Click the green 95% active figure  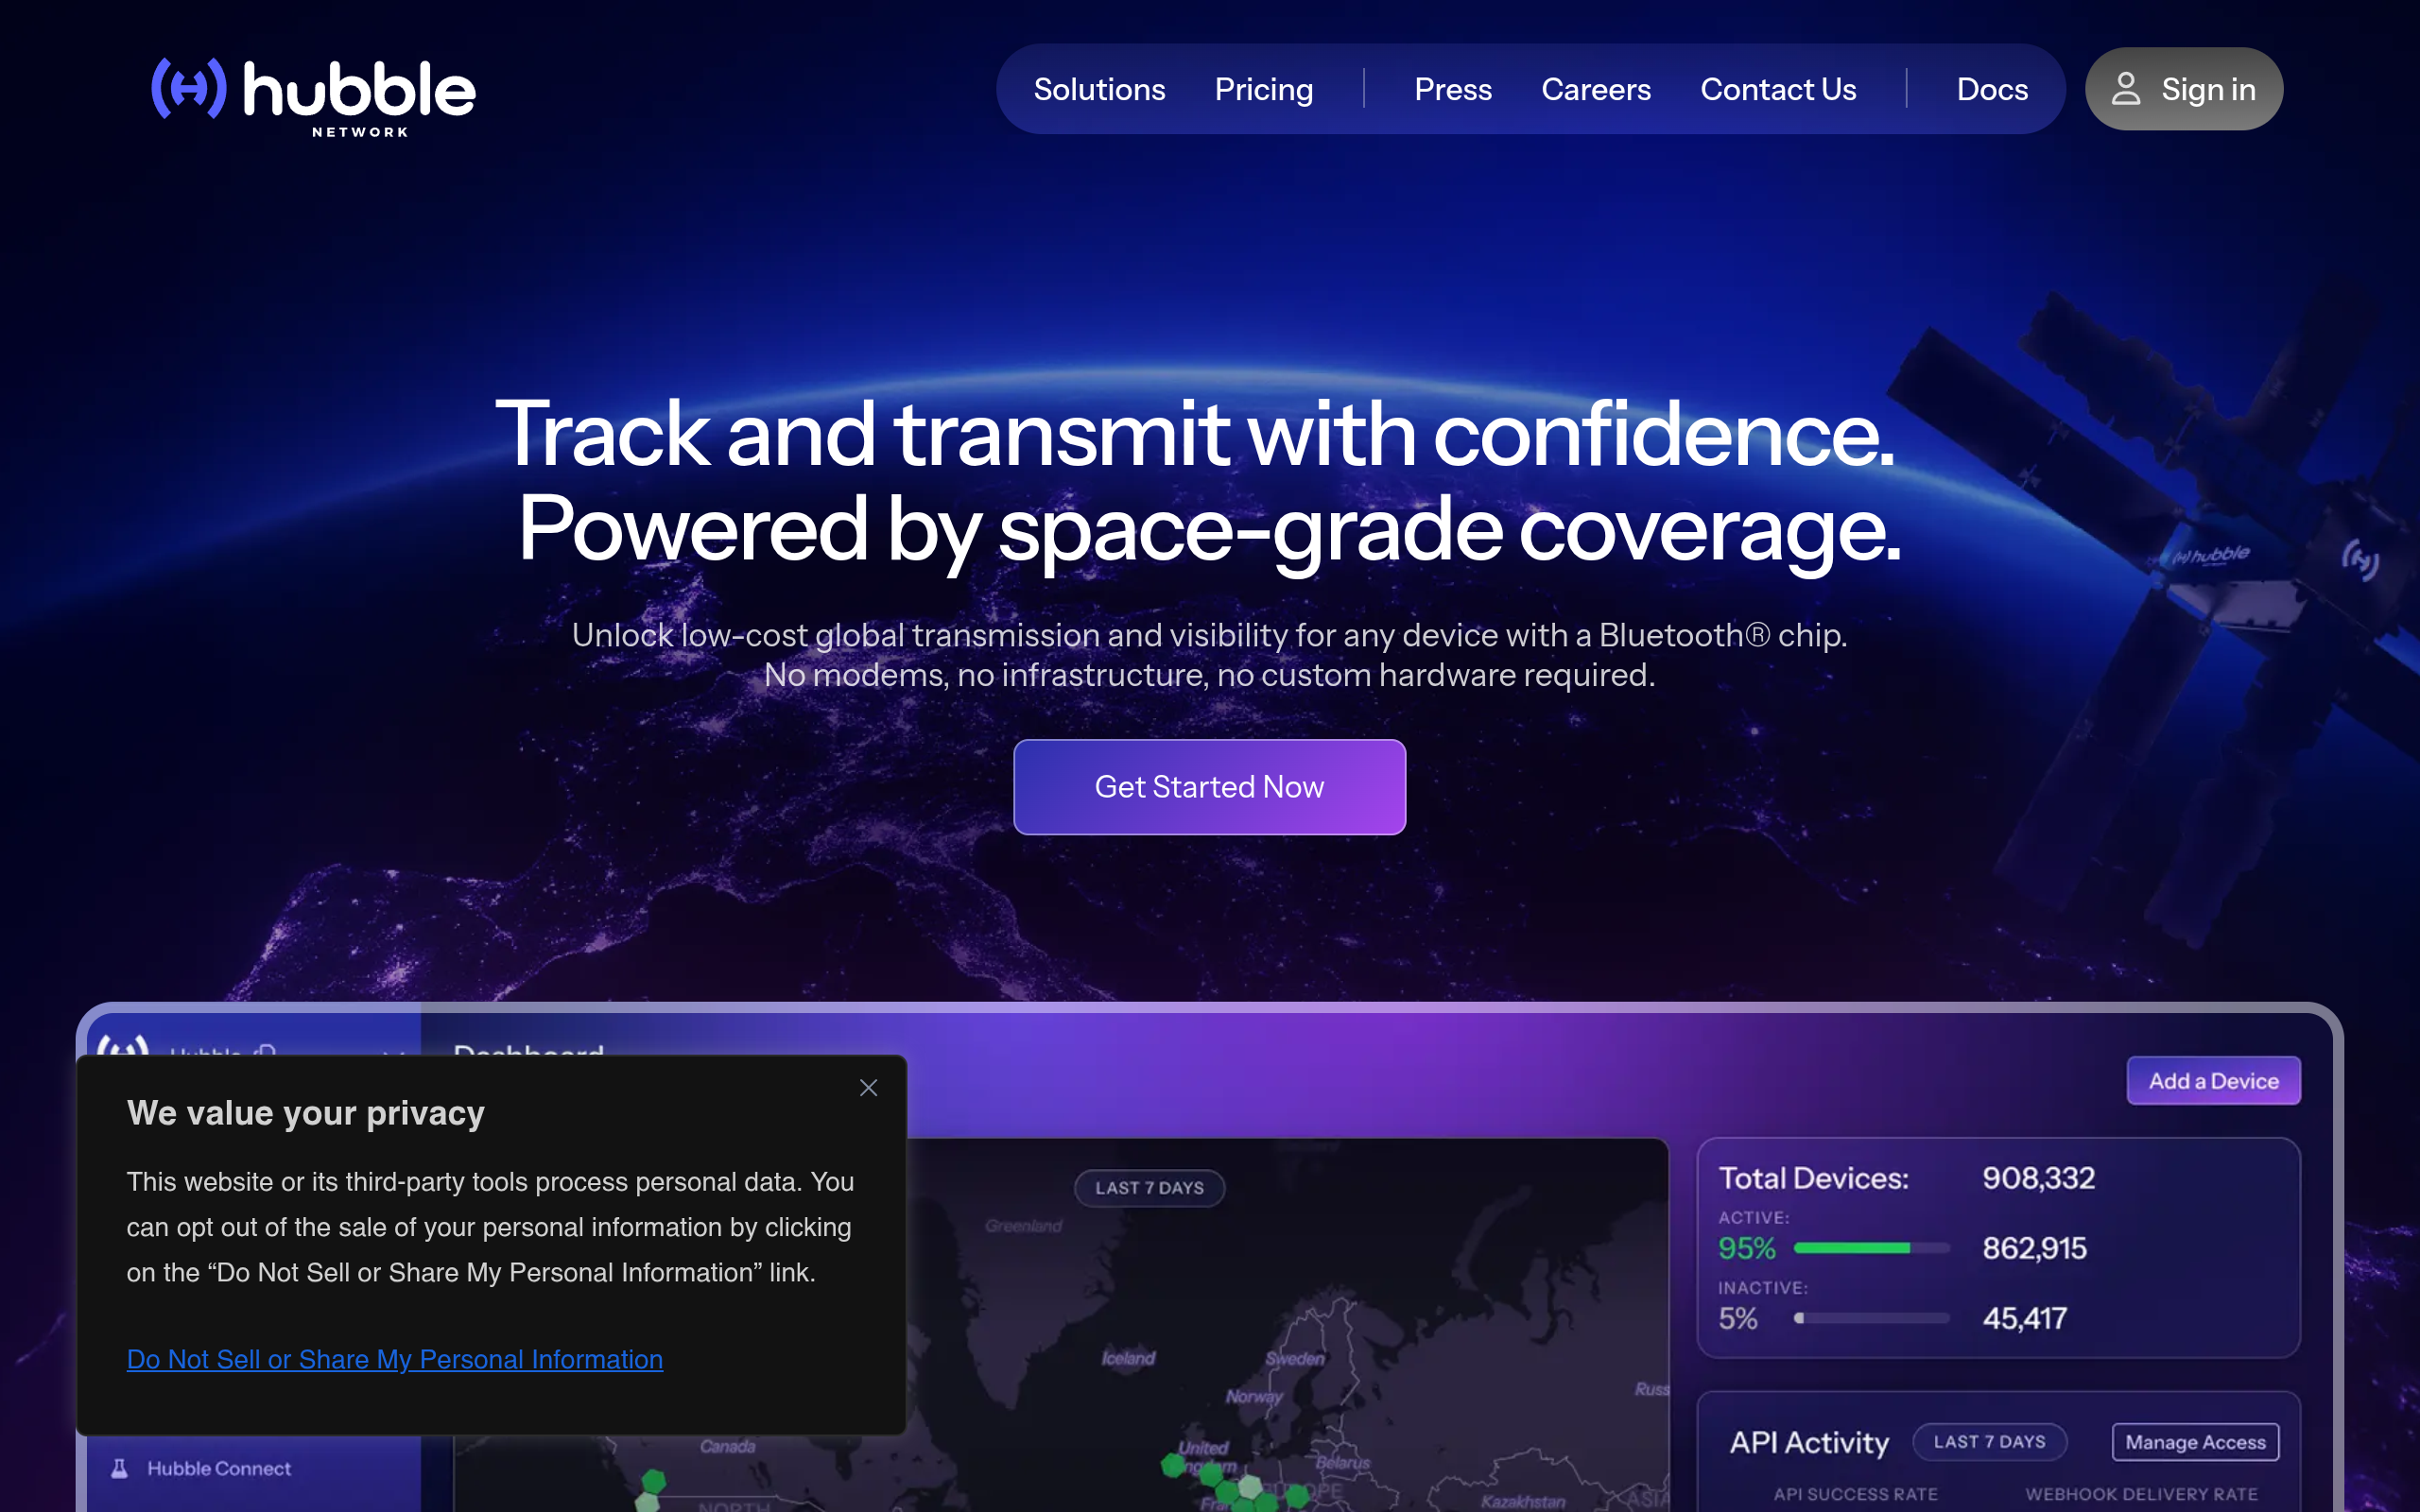click(1747, 1248)
